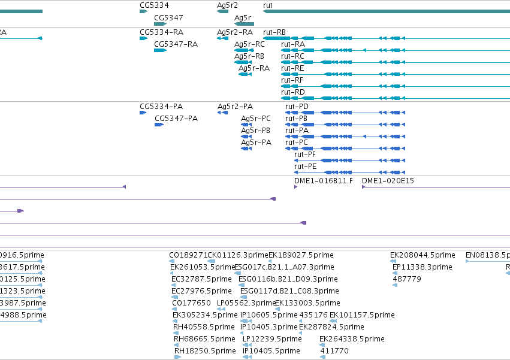Open the Ag5r2 gene feature
This screenshot has height=360, width=510.
tap(223, 11)
